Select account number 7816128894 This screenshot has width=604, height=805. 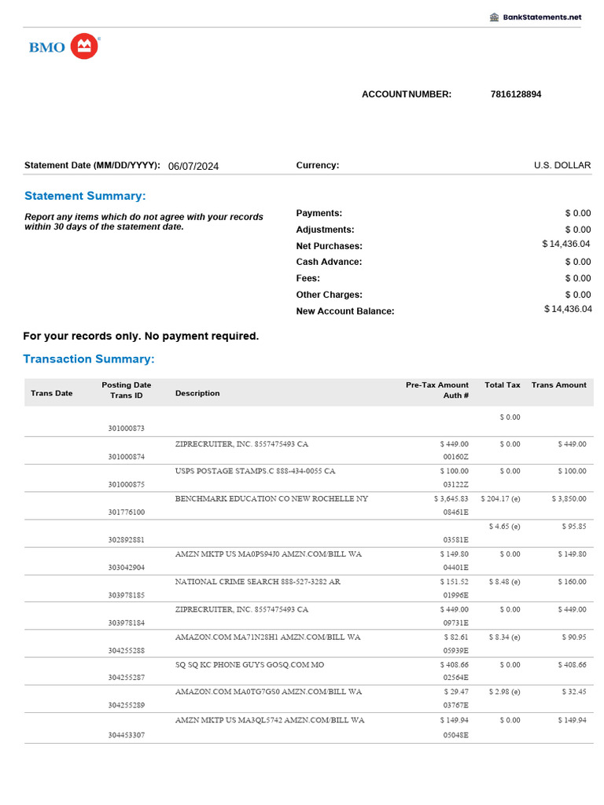pyautogui.click(x=515, y=94)
